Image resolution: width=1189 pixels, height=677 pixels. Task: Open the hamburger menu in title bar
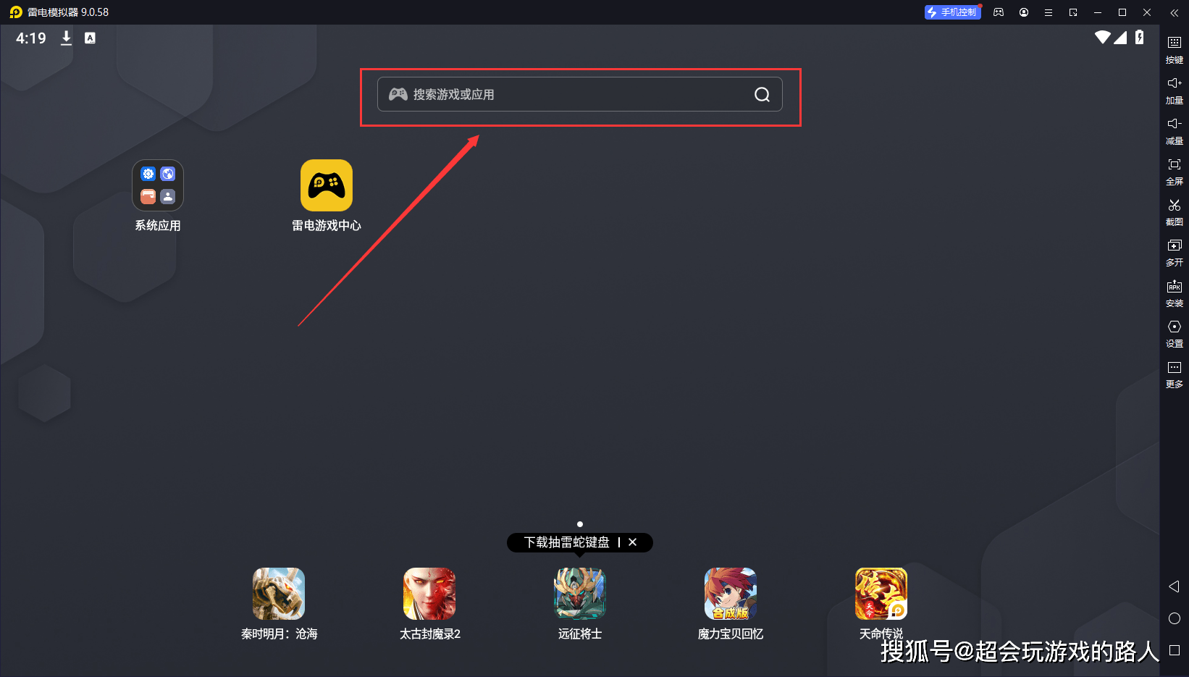(1048, 12)
